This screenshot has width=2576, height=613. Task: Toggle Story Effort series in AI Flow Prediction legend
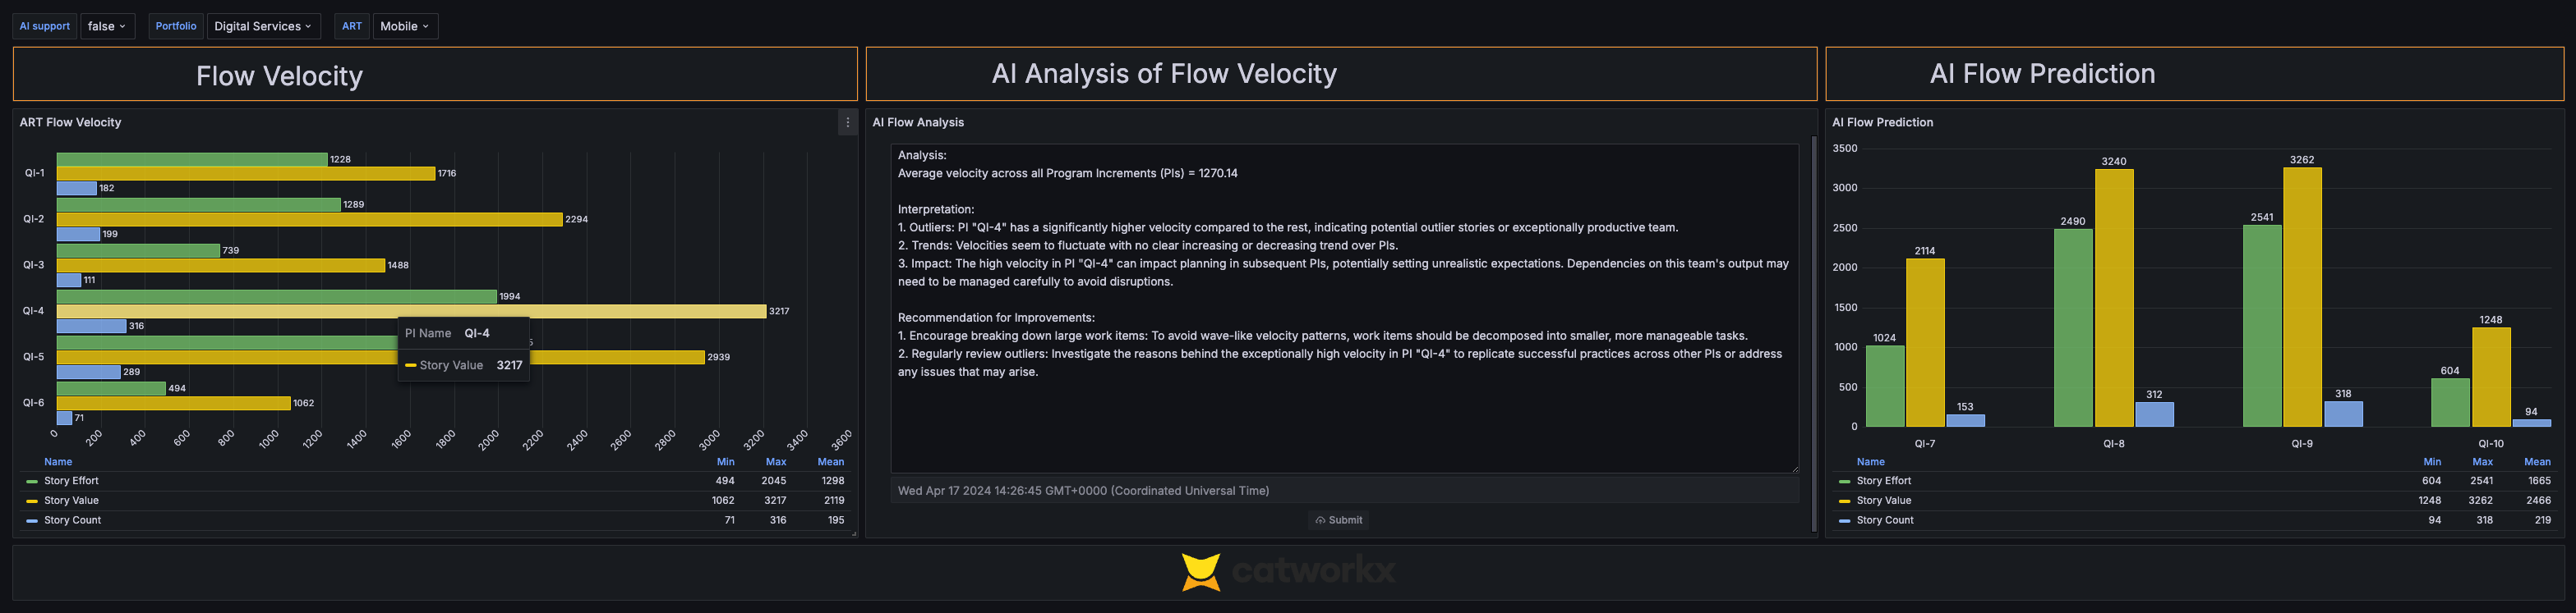coord(1884,481)
